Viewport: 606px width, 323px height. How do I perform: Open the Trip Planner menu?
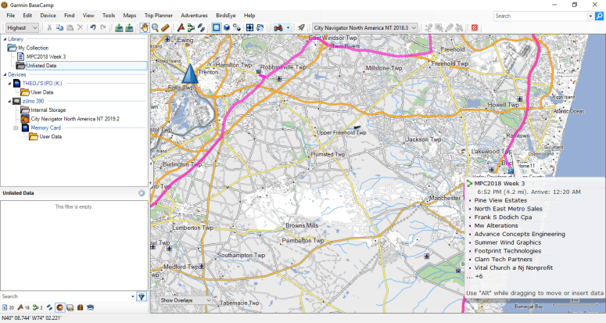160,15
